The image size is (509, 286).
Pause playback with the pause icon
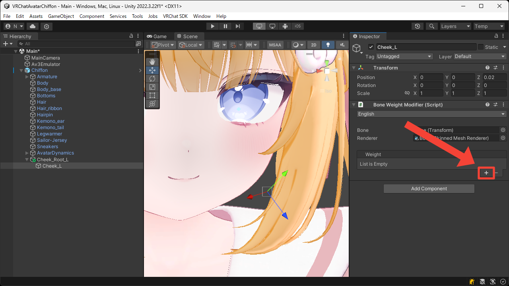click(225, 26)
